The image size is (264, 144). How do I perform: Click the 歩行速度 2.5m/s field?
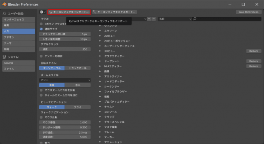coord(65,132)
